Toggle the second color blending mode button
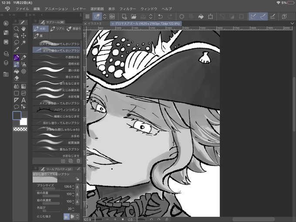Screen dimensions: 296x222 coord(73,216)
